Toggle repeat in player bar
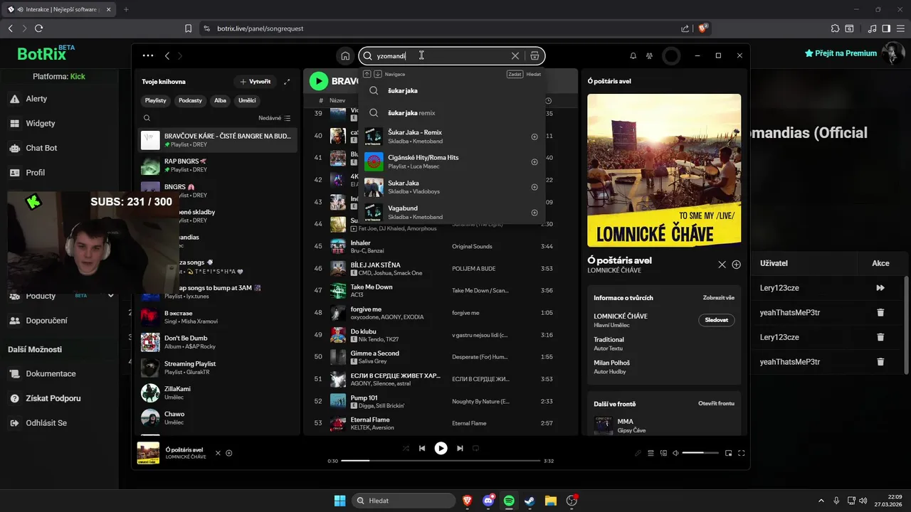 click(476, 448)
